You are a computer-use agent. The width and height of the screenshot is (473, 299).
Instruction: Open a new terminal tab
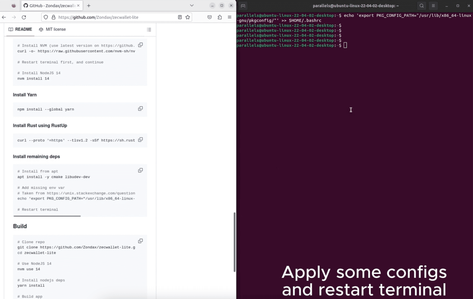tap(243, 6)
